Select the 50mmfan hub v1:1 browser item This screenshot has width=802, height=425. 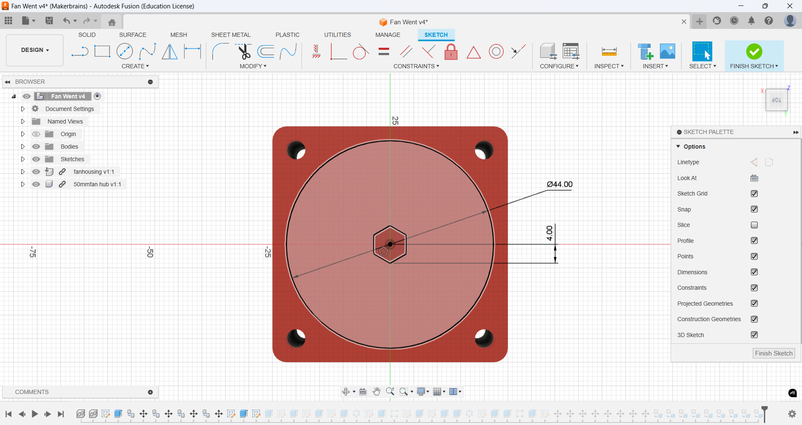97,184
